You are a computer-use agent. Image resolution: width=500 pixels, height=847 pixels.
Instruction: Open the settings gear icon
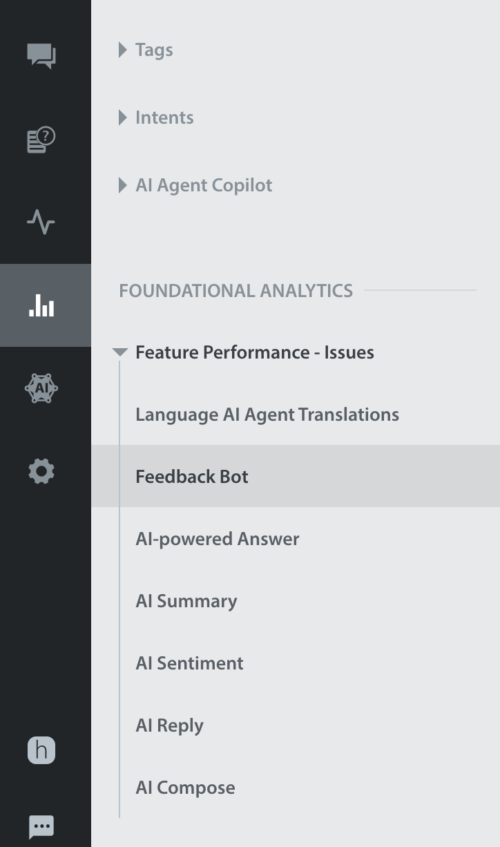coord(41,472)
